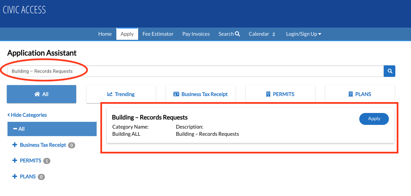411x196 pixels.
Task: Select the Apply tab in navigation
Action: tap(127, 34)
